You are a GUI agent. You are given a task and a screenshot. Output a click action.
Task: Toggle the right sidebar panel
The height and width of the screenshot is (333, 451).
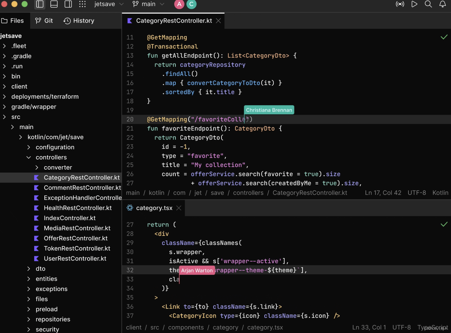[x=68, y=4]
